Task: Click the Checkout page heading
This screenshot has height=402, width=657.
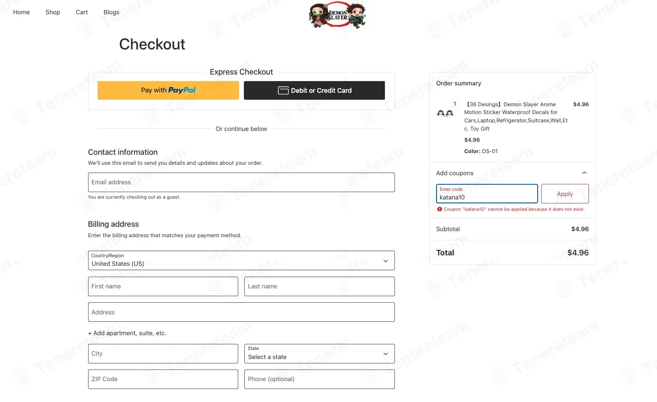Action: 152,44
